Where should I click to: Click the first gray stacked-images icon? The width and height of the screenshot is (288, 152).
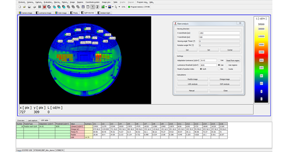click(68, 7)
